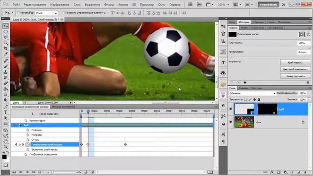Image resolution: width=313 pixels, height=176 pixels.
Task: Select the Move tool
Action: 5,26
